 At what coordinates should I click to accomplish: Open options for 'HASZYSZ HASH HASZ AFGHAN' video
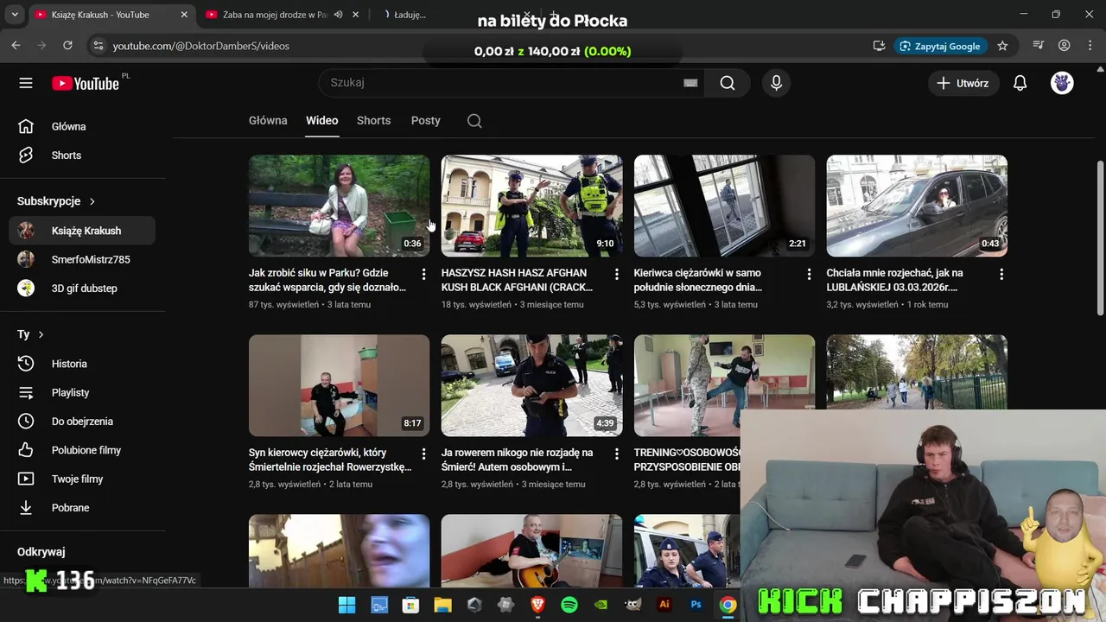tap(616, 274)
